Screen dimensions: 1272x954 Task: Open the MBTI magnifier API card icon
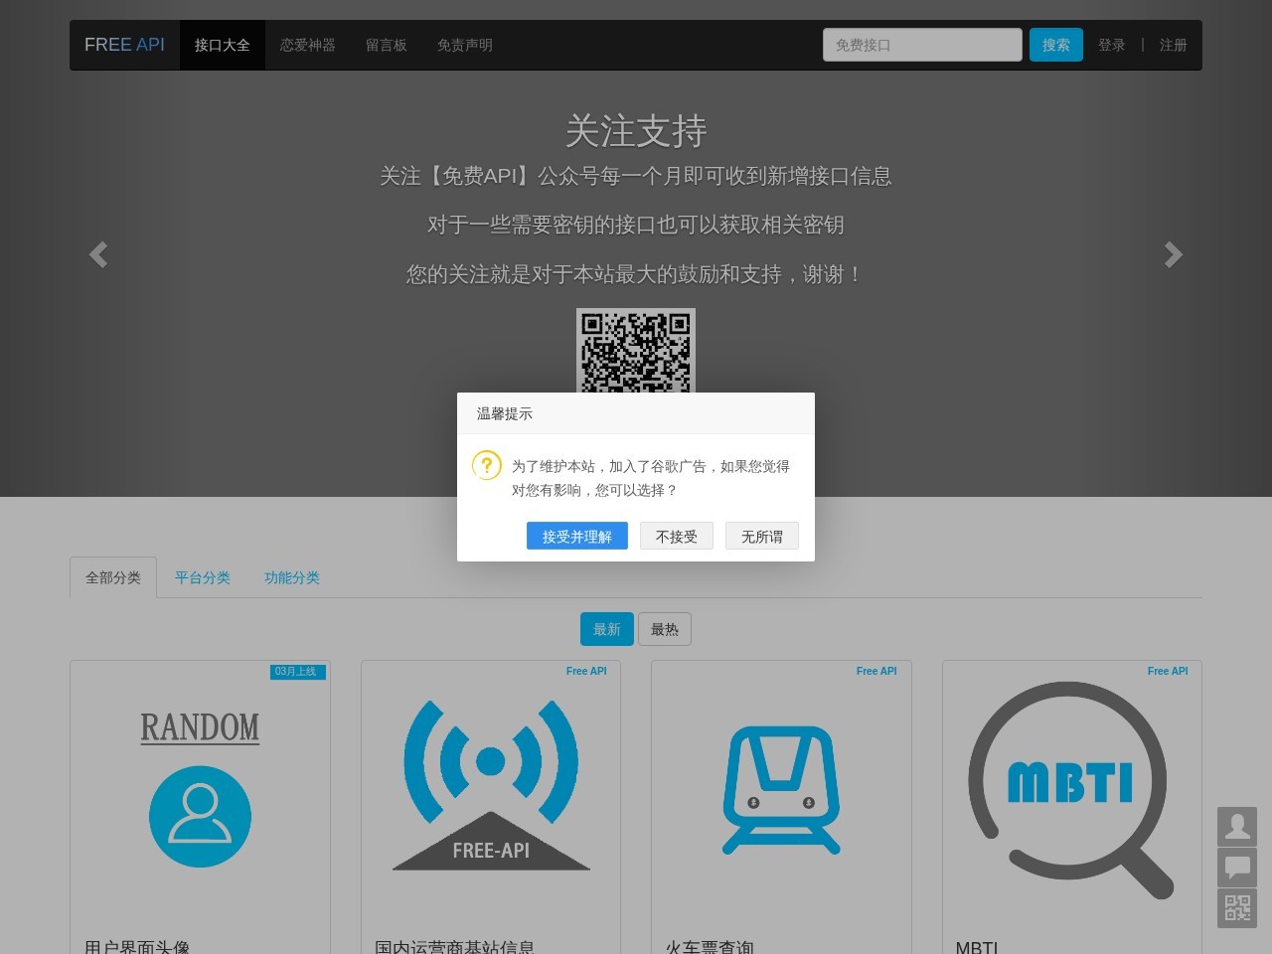pos(1071,785)
